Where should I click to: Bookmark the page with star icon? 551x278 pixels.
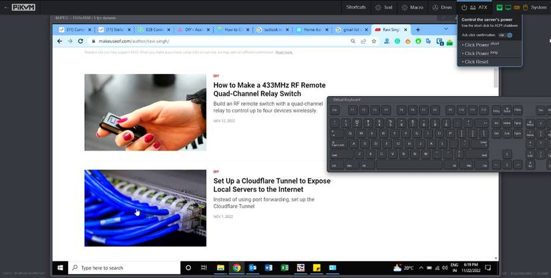[374, 41]
